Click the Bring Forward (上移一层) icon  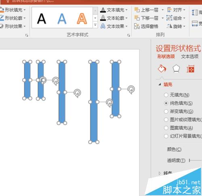tap(137, 10)
